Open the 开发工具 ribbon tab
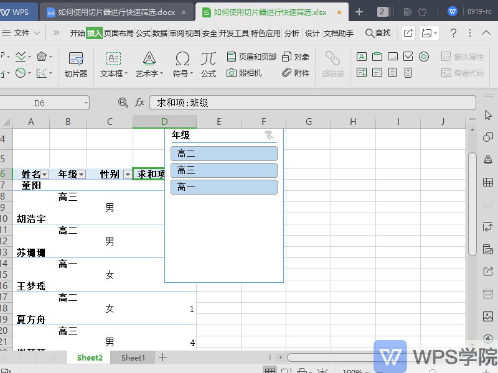 [x=234, y=33]
